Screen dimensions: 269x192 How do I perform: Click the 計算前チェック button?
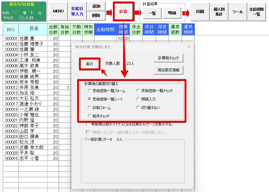coord(169,58)
